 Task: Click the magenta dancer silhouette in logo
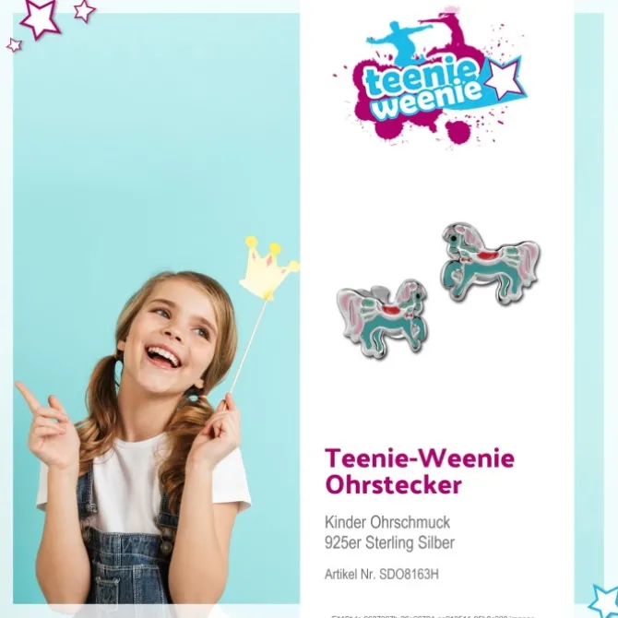coord(453,35)
